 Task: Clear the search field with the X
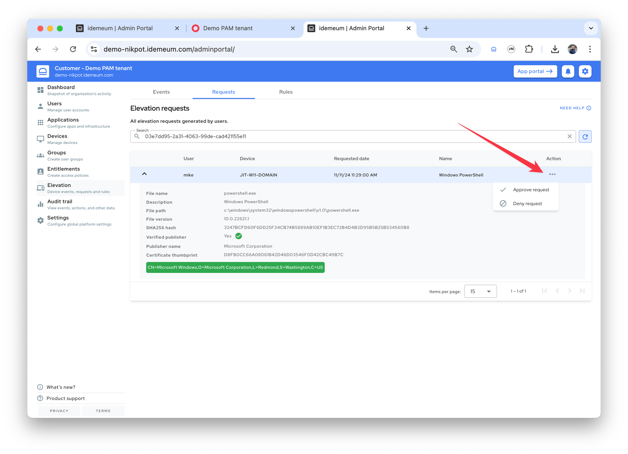click(x=570, y=136)
